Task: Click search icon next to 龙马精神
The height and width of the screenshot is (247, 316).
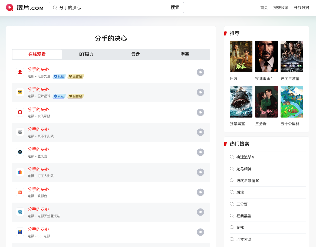Action: pyautogui.click(x=232, y=169)
